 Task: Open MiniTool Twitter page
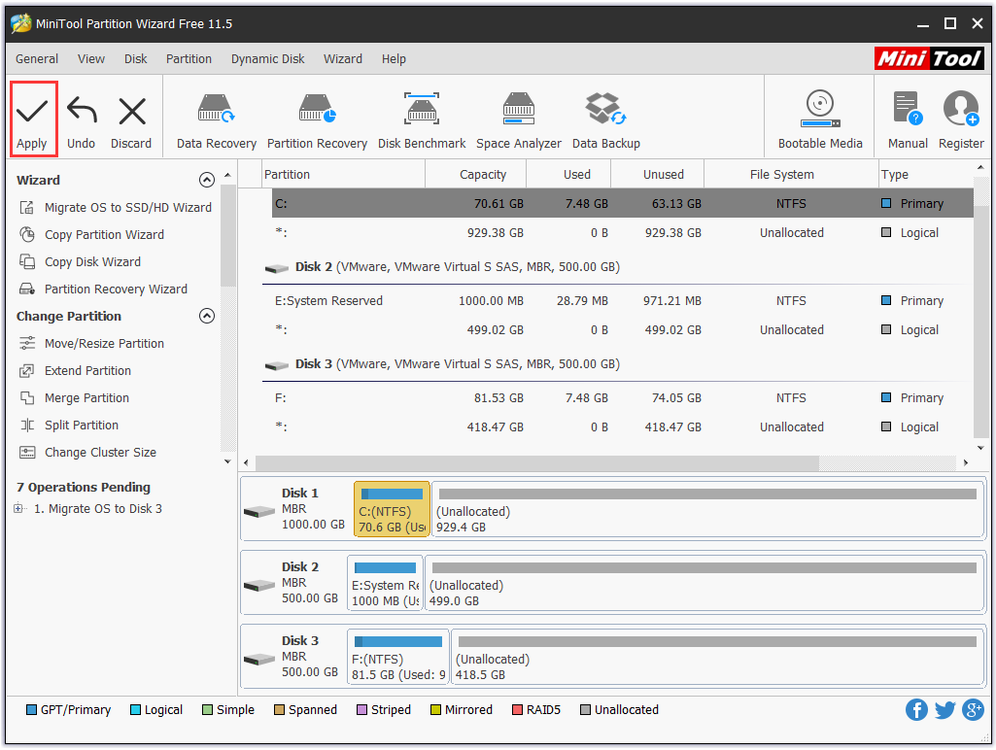(944, 710)
